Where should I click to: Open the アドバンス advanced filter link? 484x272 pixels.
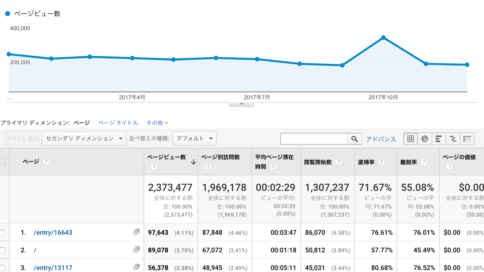pyautogui.click(x=381, y=139)
